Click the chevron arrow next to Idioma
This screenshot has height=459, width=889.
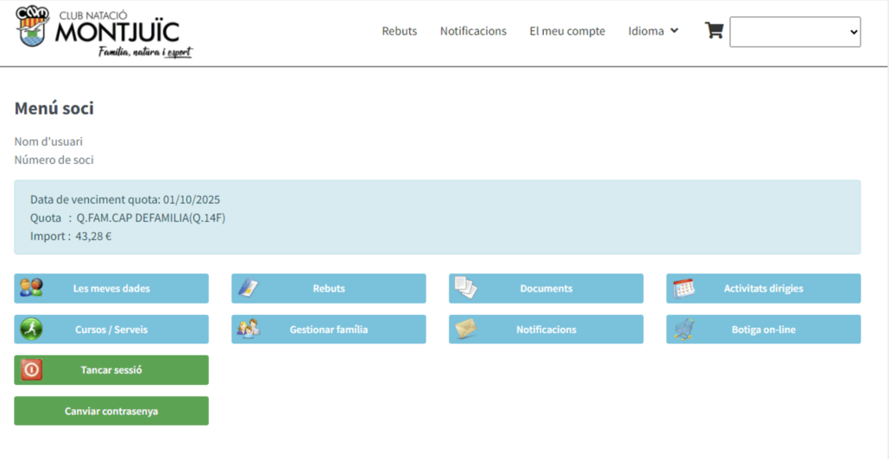tap(674, 30)
